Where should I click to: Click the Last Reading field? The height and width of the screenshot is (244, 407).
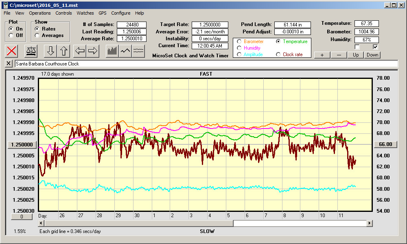tap(131, 32)
